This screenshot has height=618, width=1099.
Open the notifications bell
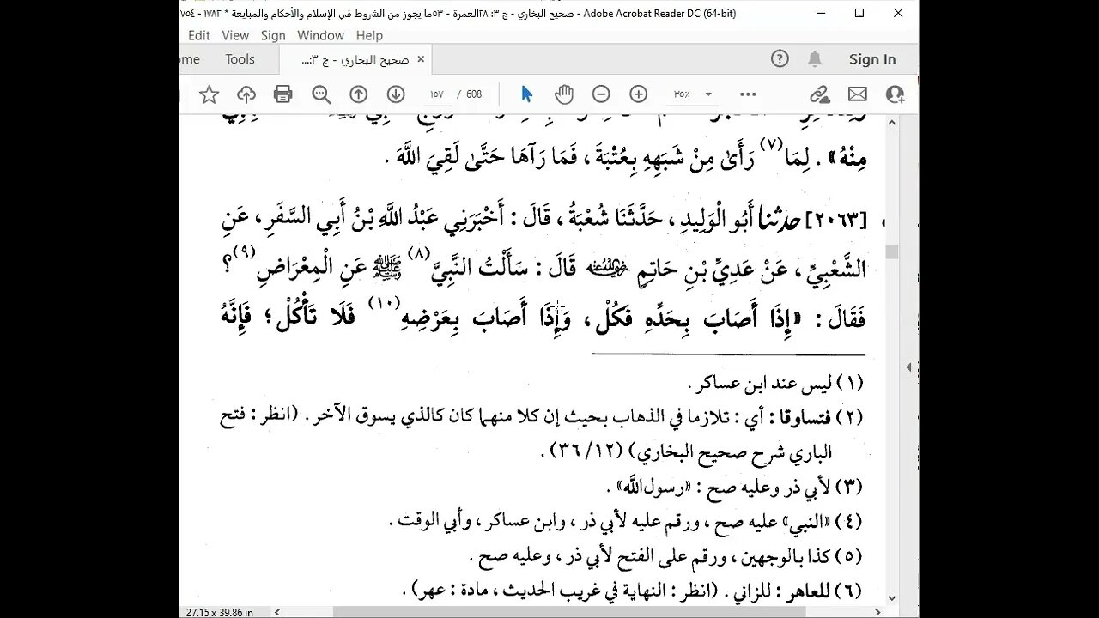click(x=814, y=58)
